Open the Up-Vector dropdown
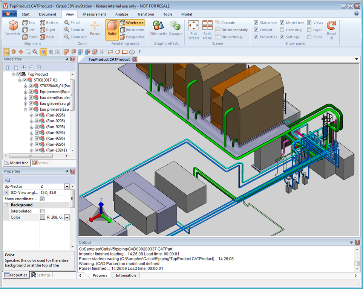The height and width of the screenshot is (289, 363). click(67, 187)
